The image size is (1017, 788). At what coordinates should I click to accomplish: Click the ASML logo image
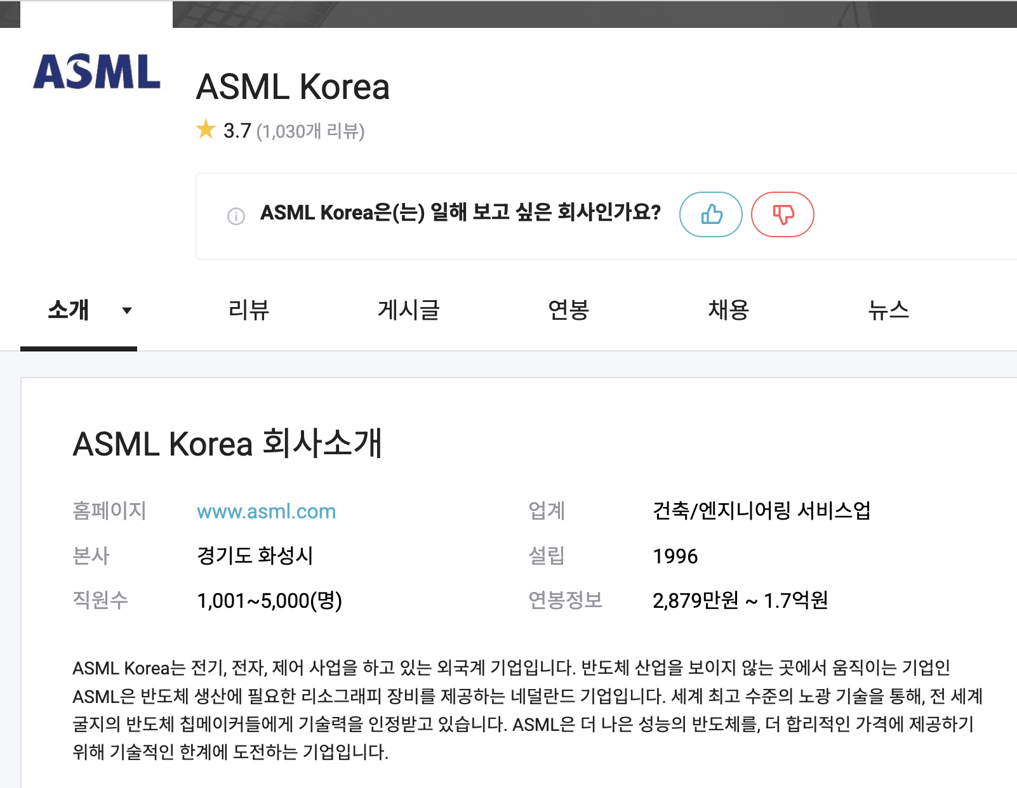click(x=96, y=72)
